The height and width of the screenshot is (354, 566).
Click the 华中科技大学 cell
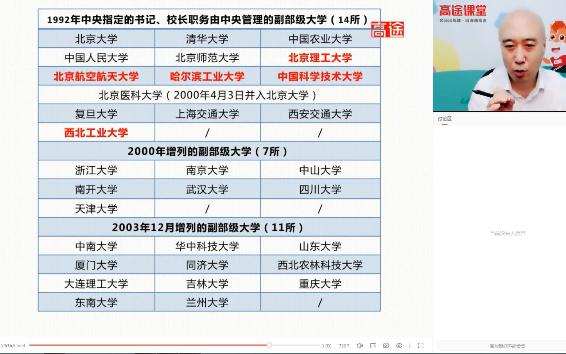207,246
